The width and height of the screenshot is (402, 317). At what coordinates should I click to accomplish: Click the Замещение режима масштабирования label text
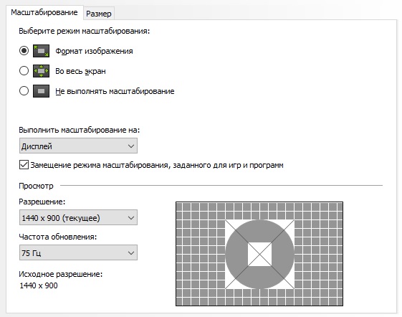[x=157, y=165]
